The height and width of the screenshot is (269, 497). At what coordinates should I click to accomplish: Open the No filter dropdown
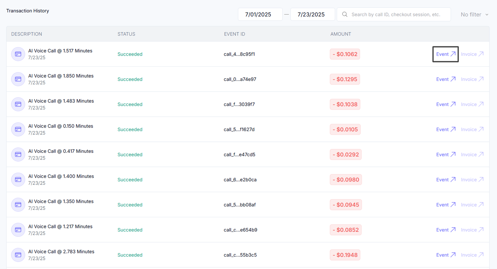click(x=475, y=15)
